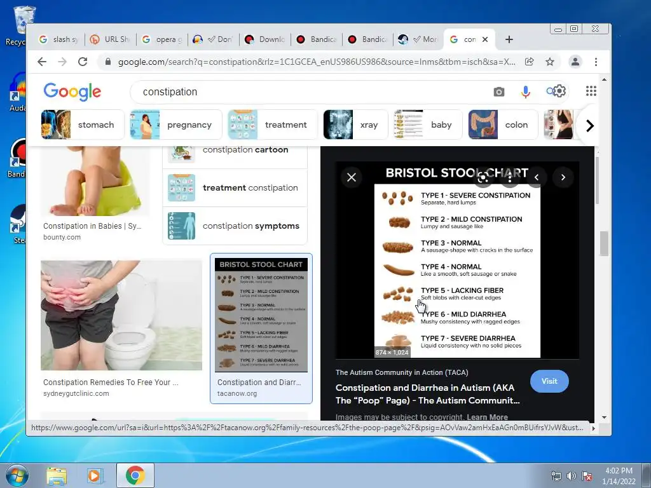Click the preview panel scrollbar
Image resolution: width=651 pixels, height=488 pixels.
[598, 180]
